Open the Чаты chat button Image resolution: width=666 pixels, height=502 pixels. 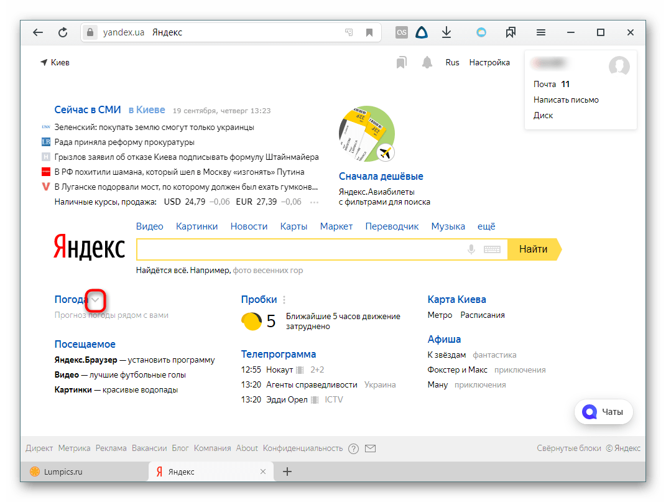(x=603, y=411)
